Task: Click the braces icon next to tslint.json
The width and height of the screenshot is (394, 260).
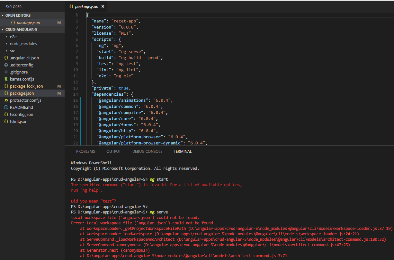Action: point(6,121)
